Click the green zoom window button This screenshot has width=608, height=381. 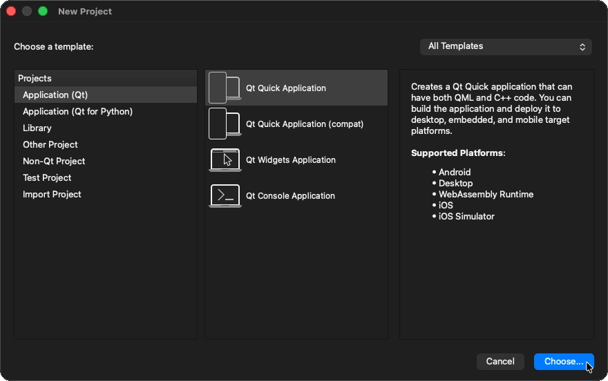43,11
